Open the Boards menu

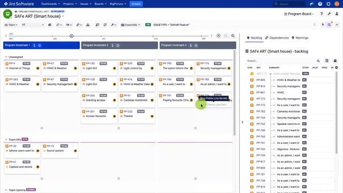pyautogui.click(x=100, y=4)
